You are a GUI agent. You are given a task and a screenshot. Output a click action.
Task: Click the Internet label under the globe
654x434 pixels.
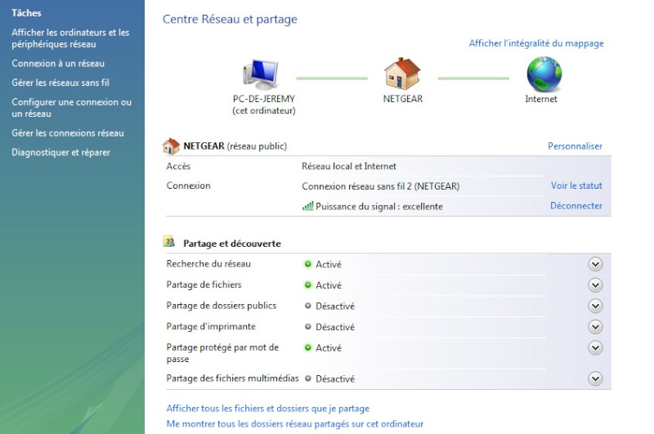pyautogui.click(x=541, y=99)
